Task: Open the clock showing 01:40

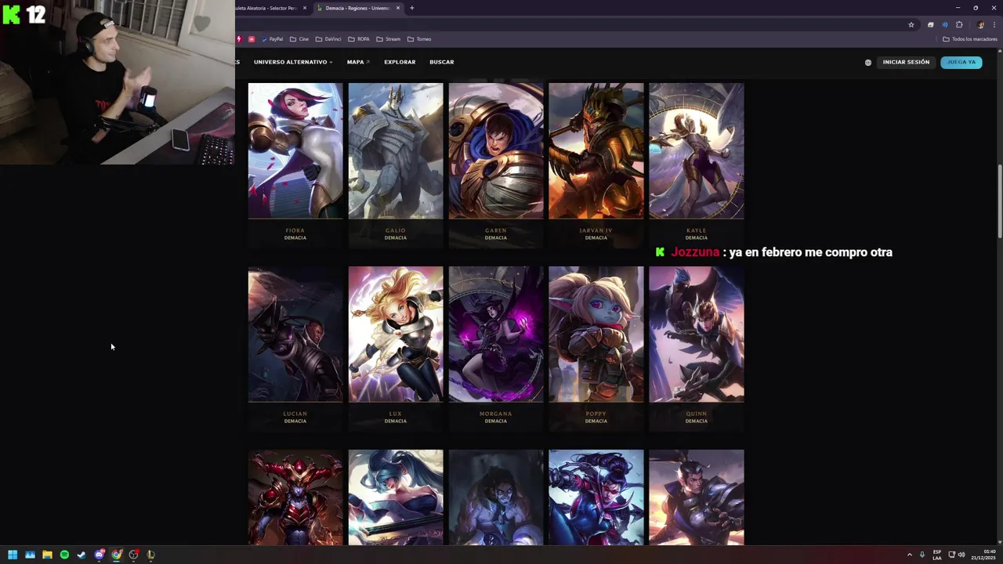Action: coord(985,555)
